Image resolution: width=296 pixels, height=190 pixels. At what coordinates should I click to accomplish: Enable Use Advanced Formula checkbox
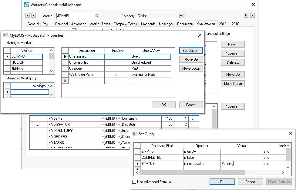134,182
